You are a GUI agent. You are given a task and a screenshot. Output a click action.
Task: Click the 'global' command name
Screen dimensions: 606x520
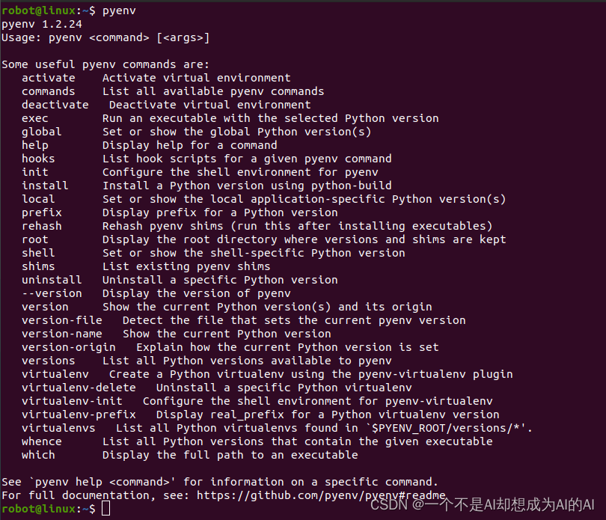[x=42, y=132]
